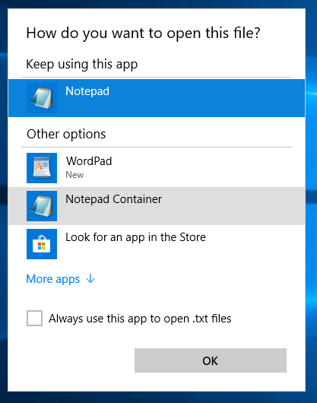Viewport: 317px width, 403px height.
Task: Click the desktop wallpaper outside the dialog
Action: click(311, 205)
